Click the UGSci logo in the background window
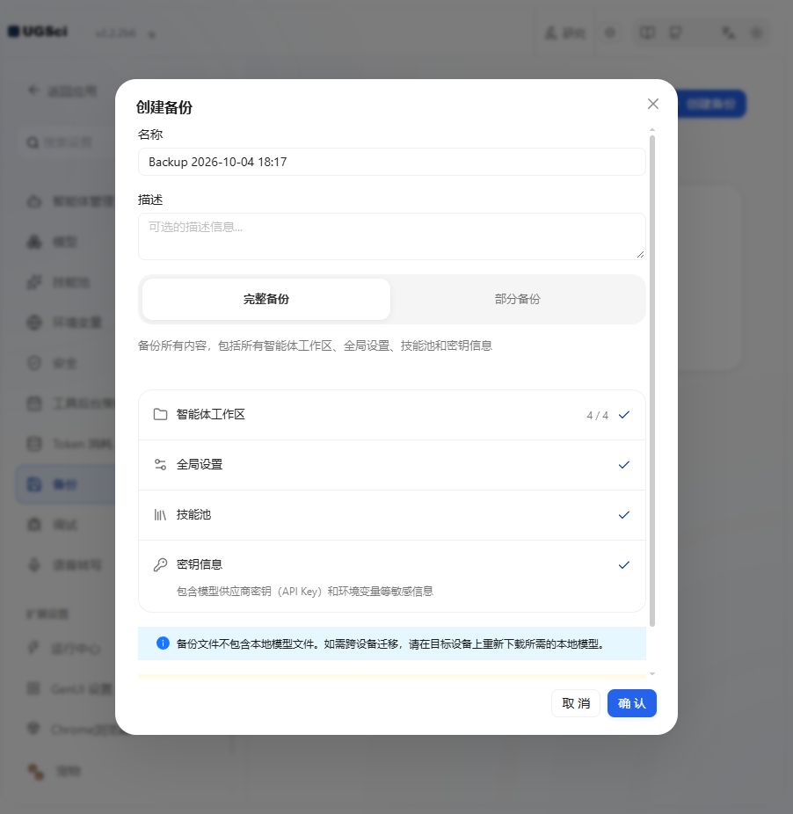The width and height of the screenshot is (793, 814). tap(38, 32)
